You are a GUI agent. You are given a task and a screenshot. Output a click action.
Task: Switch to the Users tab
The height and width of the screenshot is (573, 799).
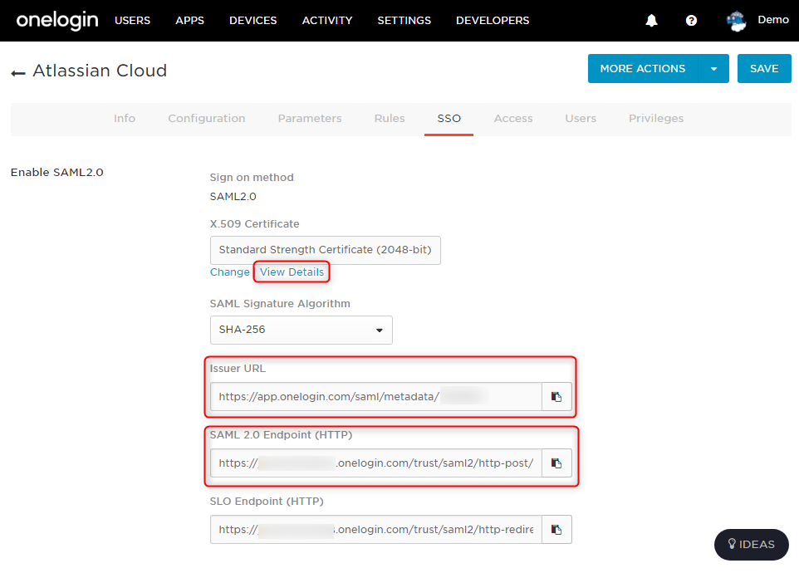coord(581,119)
